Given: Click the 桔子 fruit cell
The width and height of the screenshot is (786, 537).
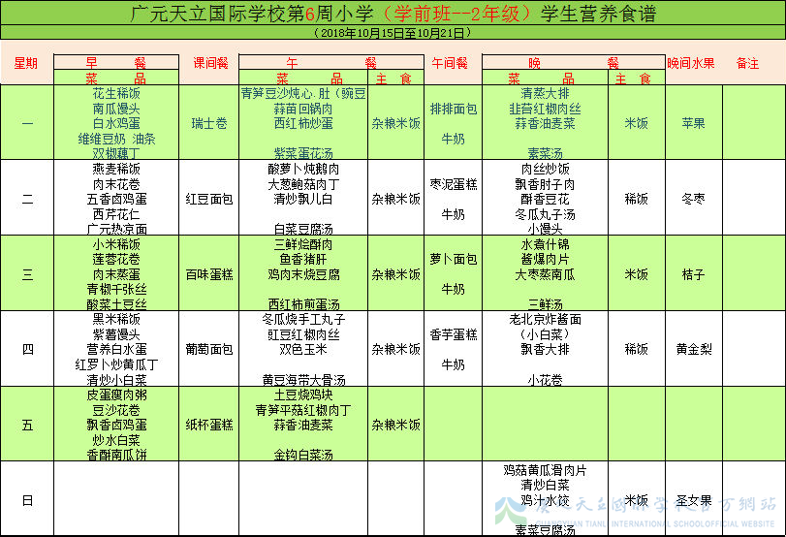Looking at the screenshot, I should [x=692, y=274].
